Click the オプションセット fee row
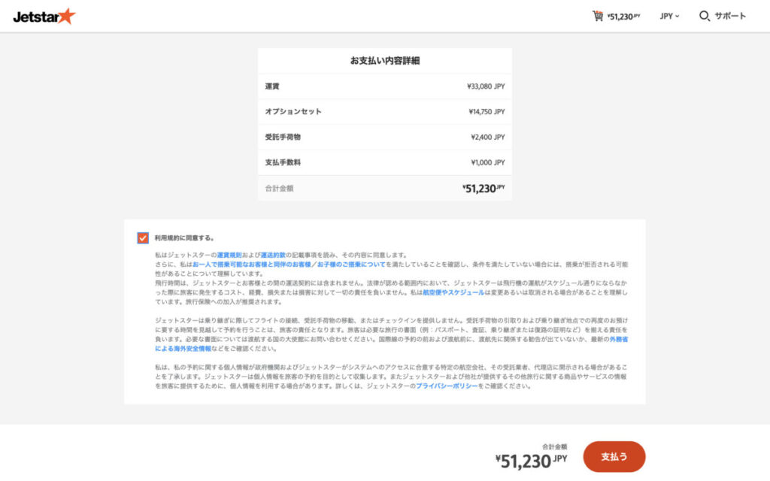This screenshot has width=770, height=481. point(385,111)
